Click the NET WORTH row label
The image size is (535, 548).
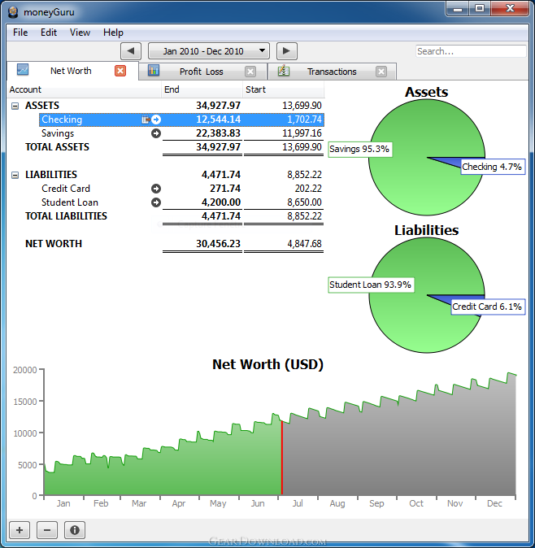tap(54, 244)
